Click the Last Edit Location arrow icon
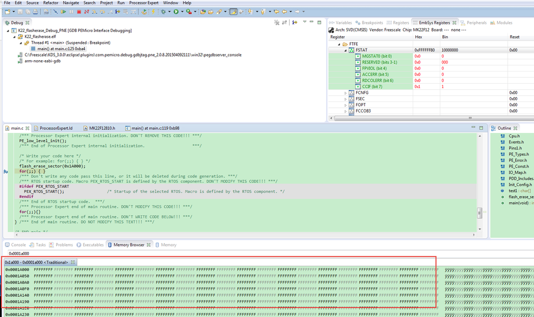This screenshot has width=534, height=317. 276,12
